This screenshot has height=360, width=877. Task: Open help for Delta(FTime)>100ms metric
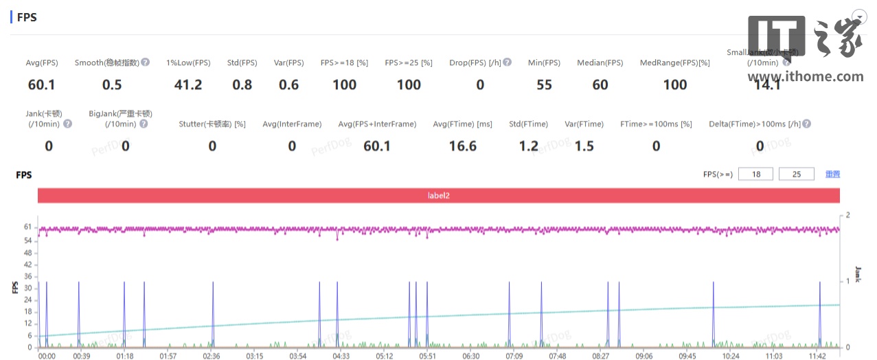click(806, 124)
